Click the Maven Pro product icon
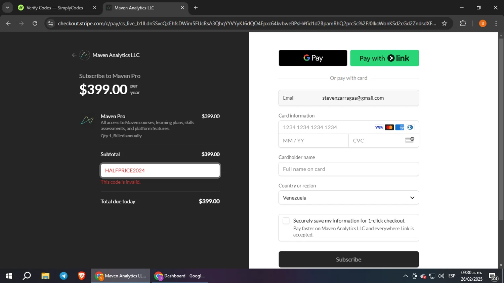This screenshot has height=283, width=504. click(x=87, y=120)
